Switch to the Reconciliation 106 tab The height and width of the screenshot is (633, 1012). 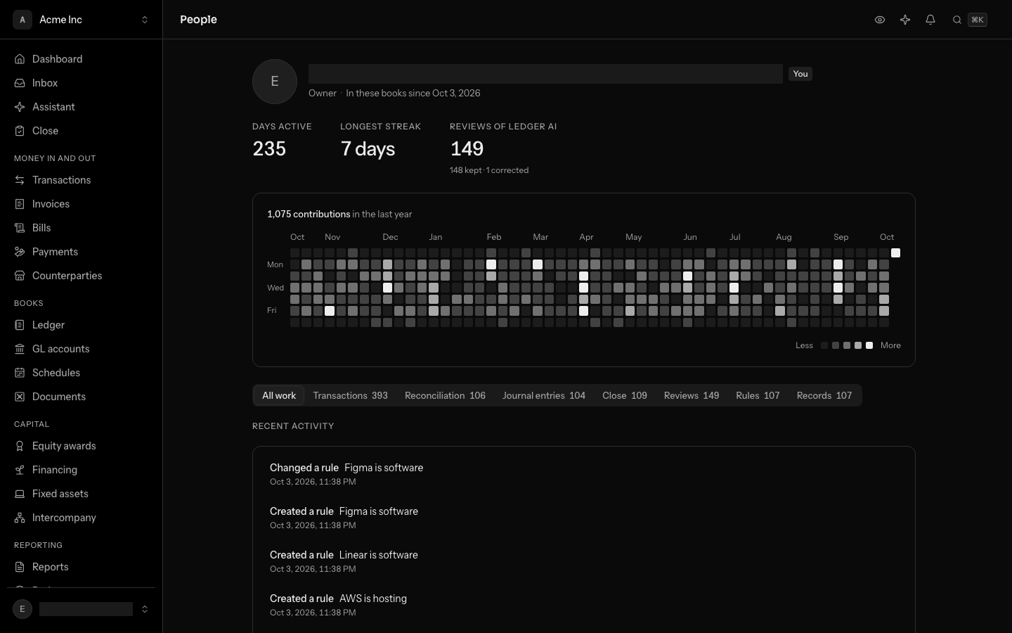[445, 395]
